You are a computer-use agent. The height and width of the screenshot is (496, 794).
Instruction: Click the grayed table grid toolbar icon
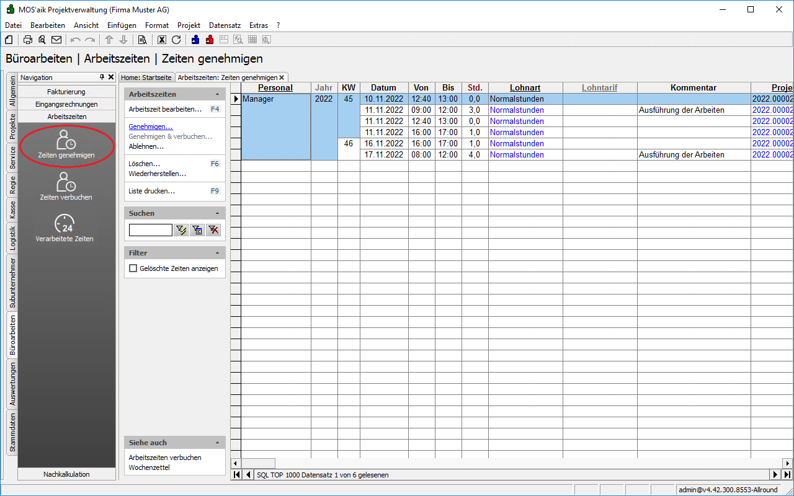click(x=252, y=40)
